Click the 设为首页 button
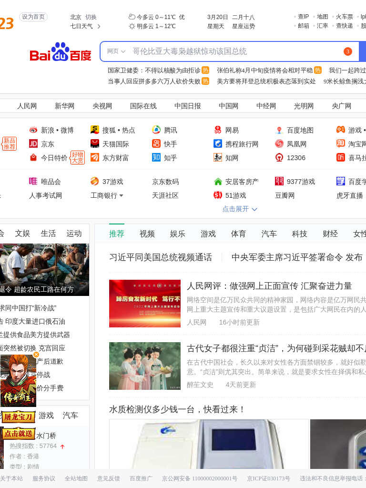The width and height of the screenshot is (366, 488). click(x=33, y=17)
